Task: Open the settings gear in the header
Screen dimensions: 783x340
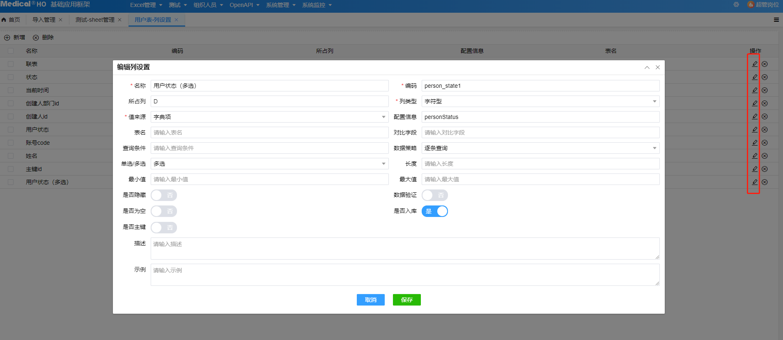Action: (x=736, y=5)
